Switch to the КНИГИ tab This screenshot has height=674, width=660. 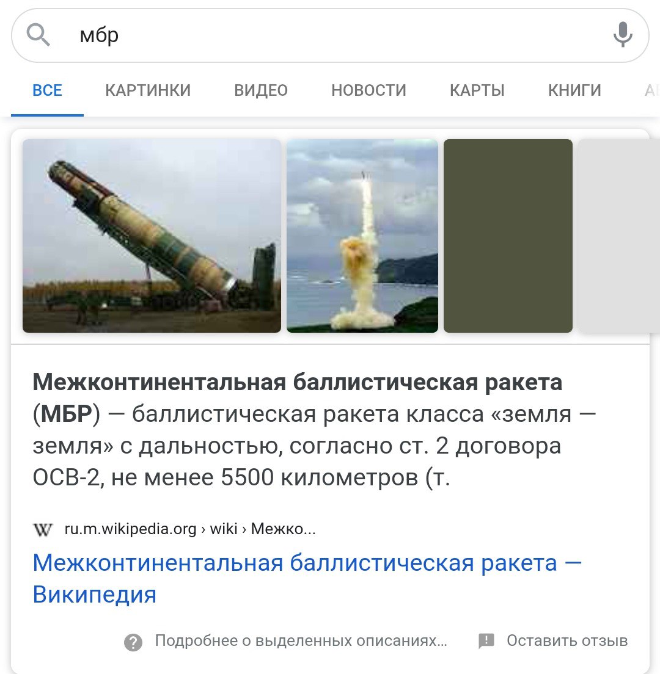(574, 91)
